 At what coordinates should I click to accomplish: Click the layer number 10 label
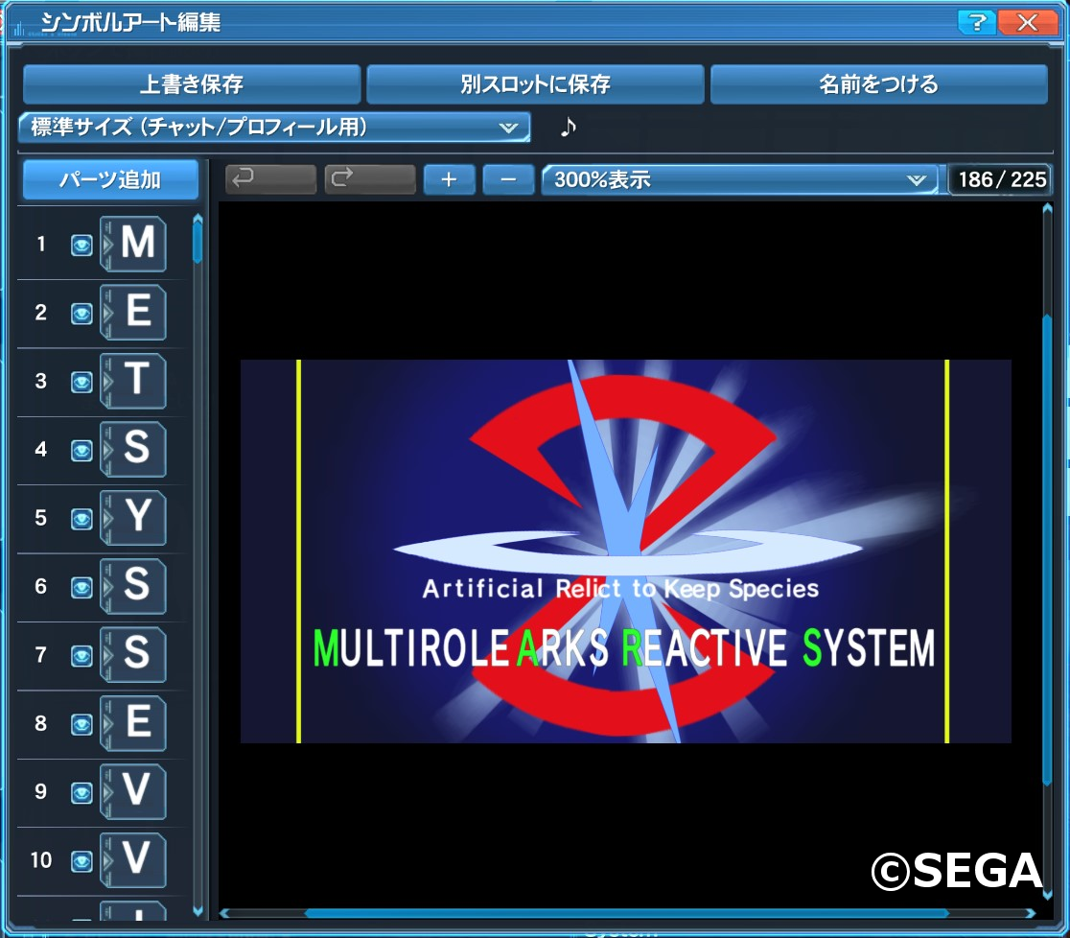(41, 860)
